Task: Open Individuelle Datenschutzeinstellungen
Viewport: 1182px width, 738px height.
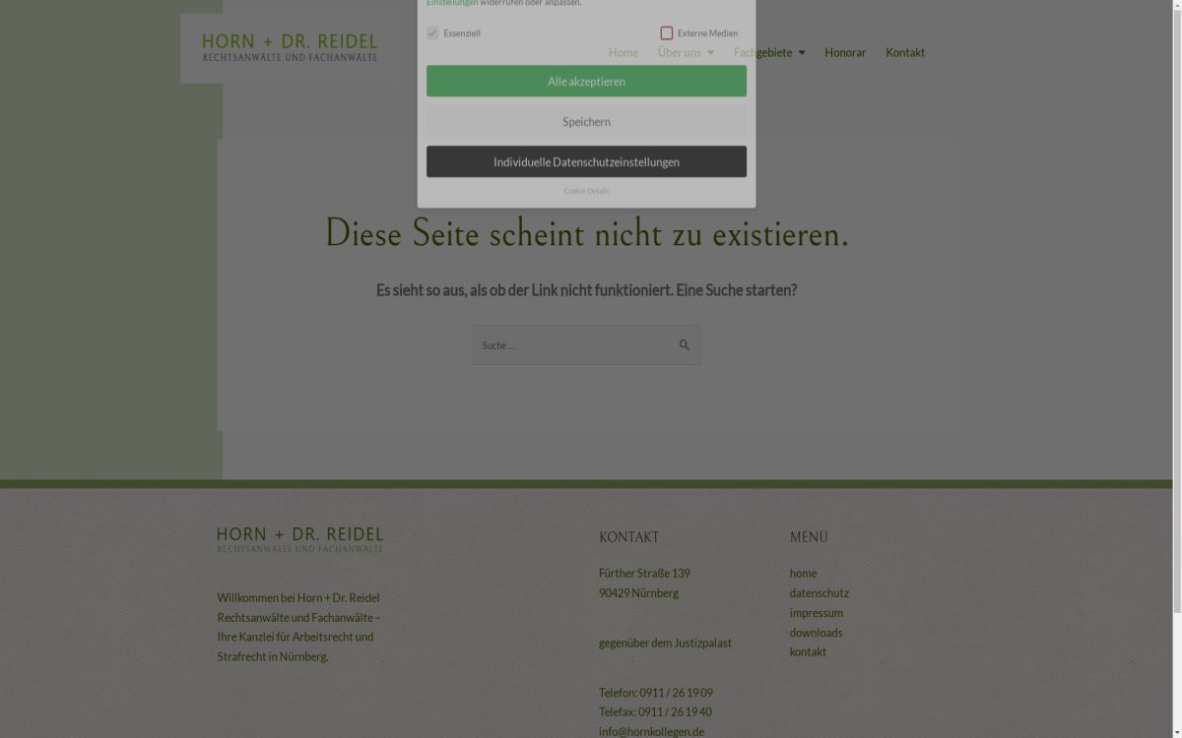Action: point(586,161)
